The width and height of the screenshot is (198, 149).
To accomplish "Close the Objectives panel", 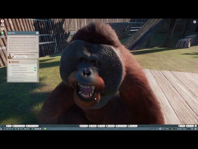I will point(37,33).
